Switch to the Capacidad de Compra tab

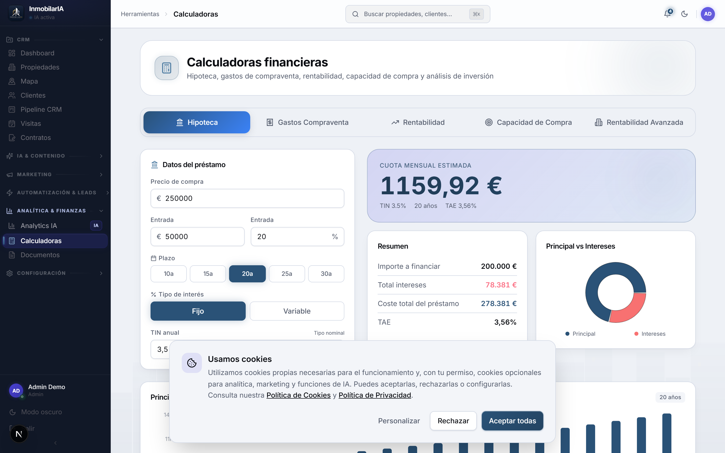tap(528, 122)
